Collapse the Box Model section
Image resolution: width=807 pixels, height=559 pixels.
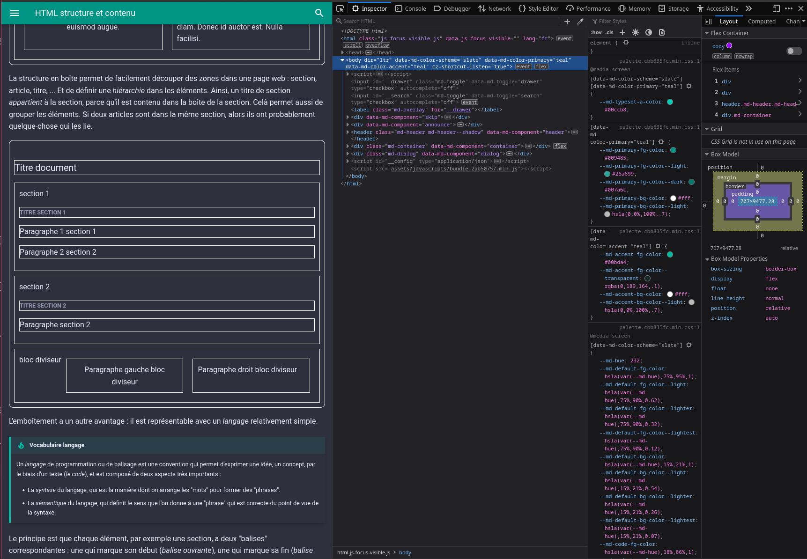click(x=707, y=154)
